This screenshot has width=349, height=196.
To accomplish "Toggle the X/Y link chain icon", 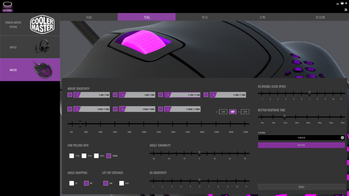I will point(232,112).
